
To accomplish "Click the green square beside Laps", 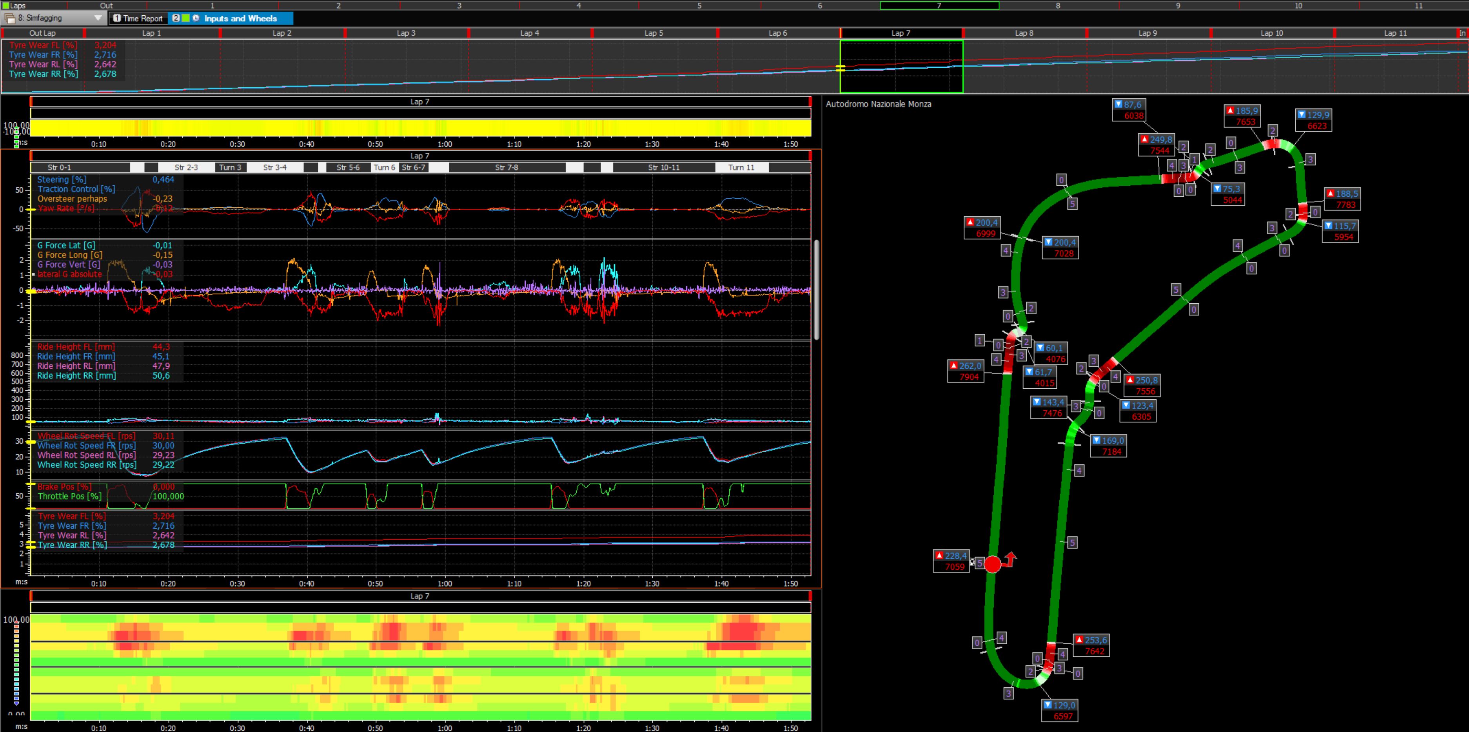I will pos(5,5).
